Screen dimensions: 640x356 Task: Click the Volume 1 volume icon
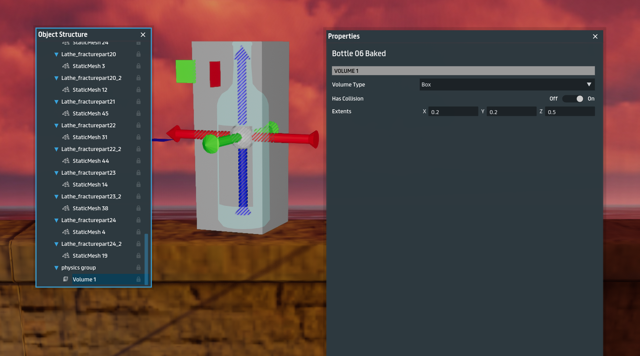pyautogui.click(x=65, y=279)
